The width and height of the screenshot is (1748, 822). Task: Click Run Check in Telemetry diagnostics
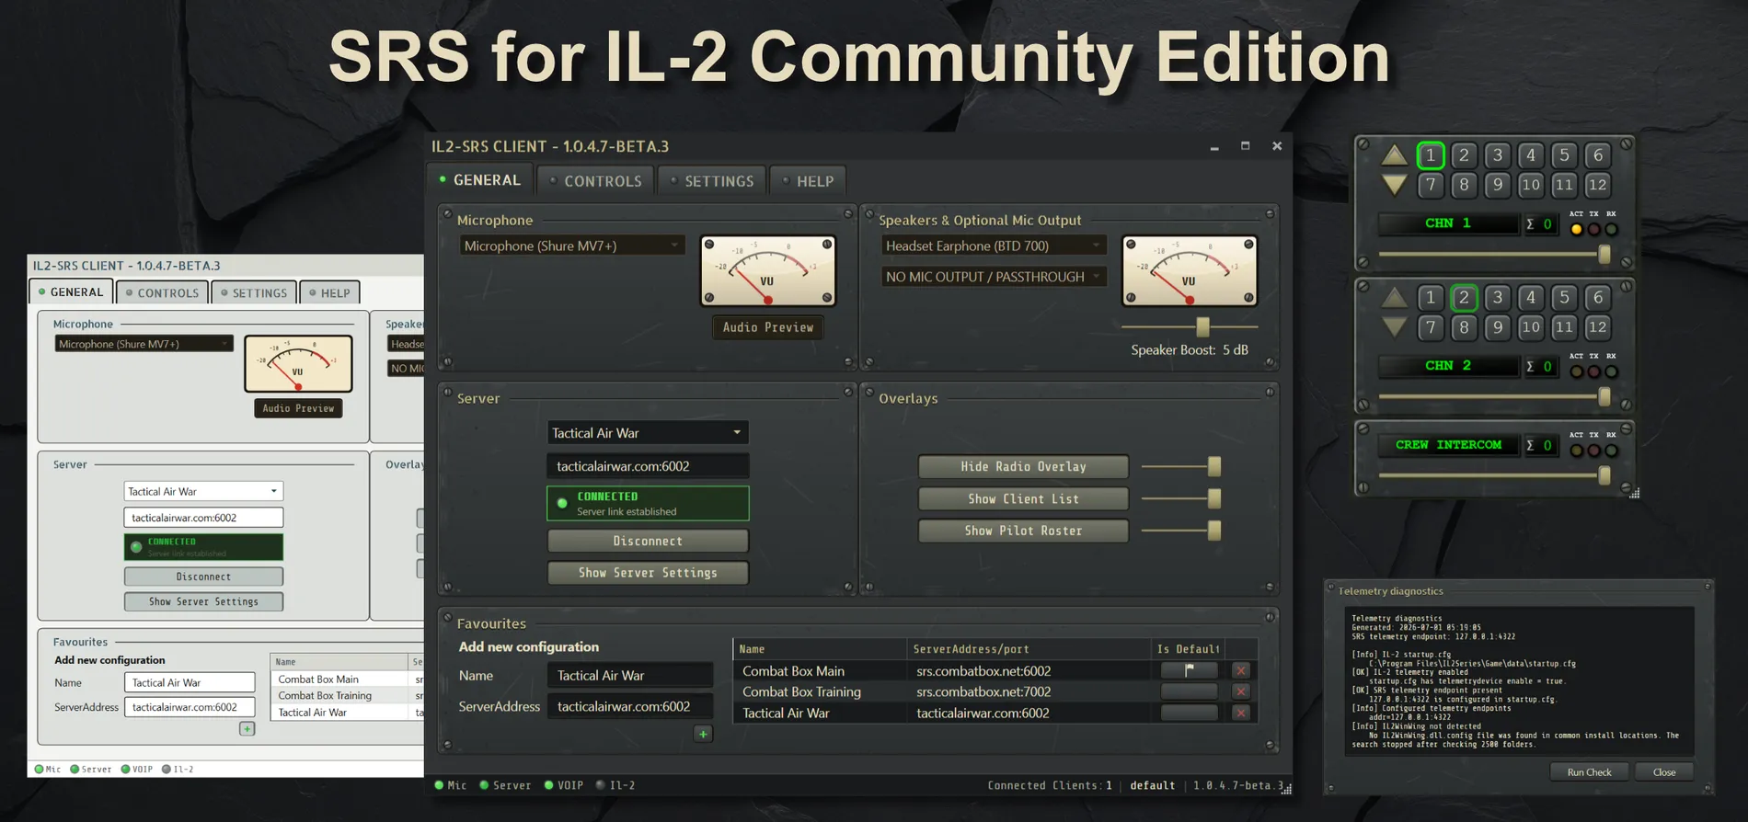[x=1589, y=771]
